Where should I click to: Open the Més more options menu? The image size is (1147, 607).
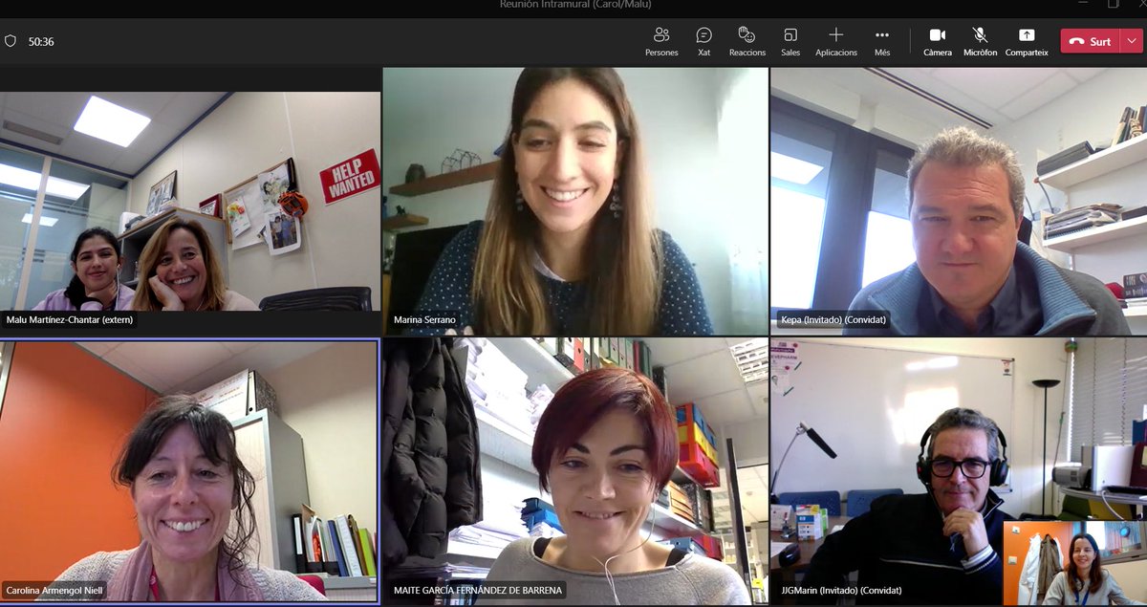pyautogui.click(x=882, y=41)
